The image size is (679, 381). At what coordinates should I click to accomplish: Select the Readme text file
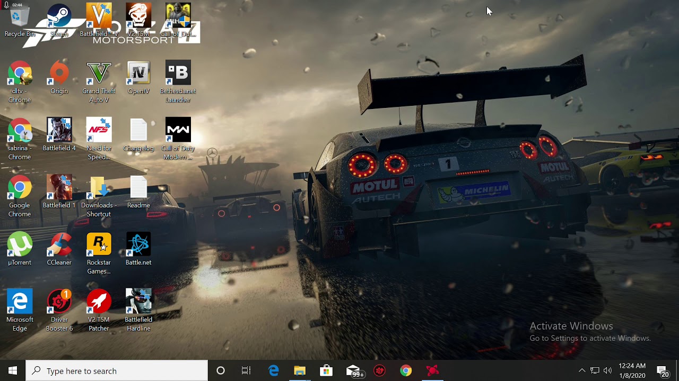click(x=138, y=193)
